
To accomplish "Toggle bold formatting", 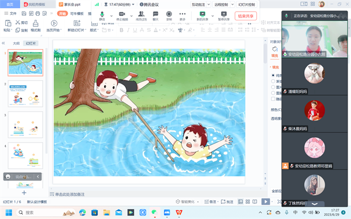I will point(121,30).
